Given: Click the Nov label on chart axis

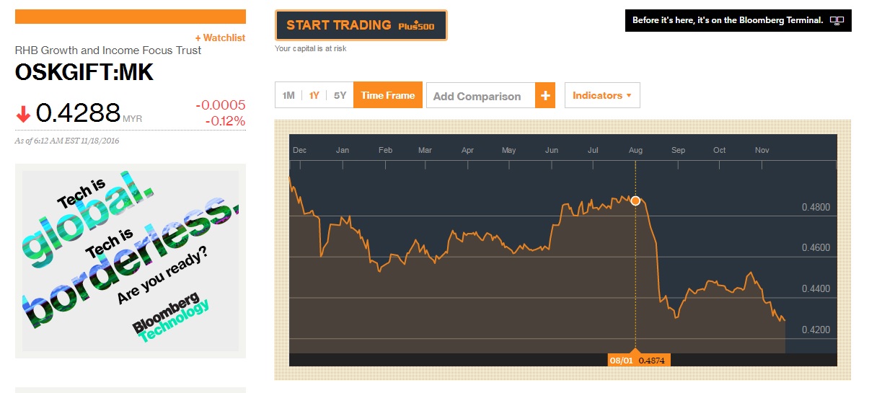Looking at the screenshot, I should pyautogui.click(x=762, y=150).
